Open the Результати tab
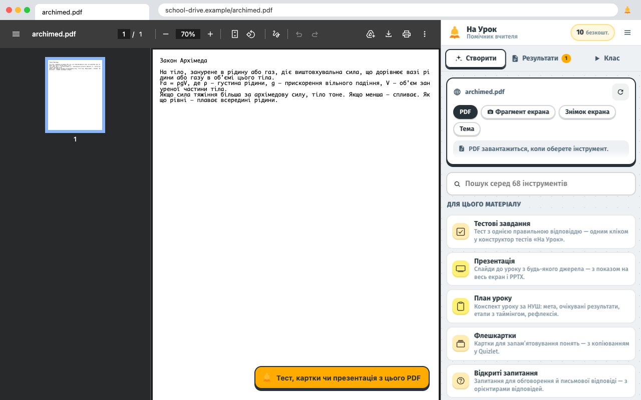This screenshot has height=400, width=641. pyautogui.click(x=541, y=58)
